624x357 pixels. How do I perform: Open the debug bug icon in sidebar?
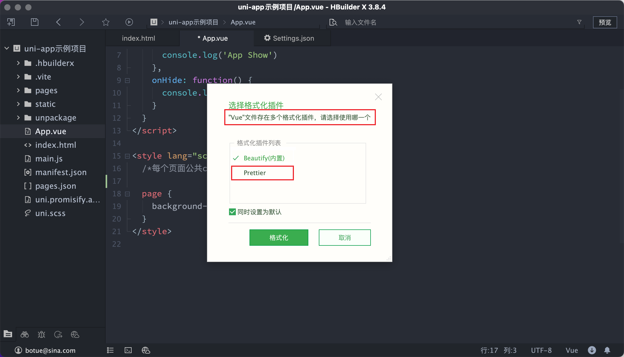point(41,334)
